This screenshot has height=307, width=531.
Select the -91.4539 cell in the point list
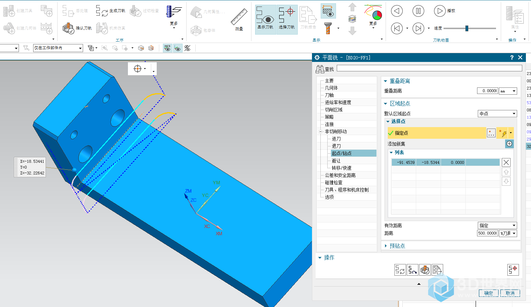click(x=404, y=162)
